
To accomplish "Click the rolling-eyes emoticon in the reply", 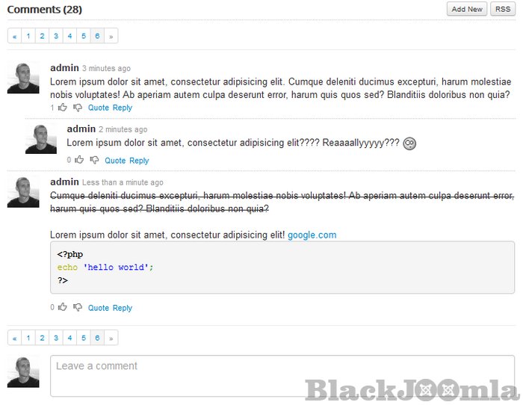I will [x=409, y=143].
